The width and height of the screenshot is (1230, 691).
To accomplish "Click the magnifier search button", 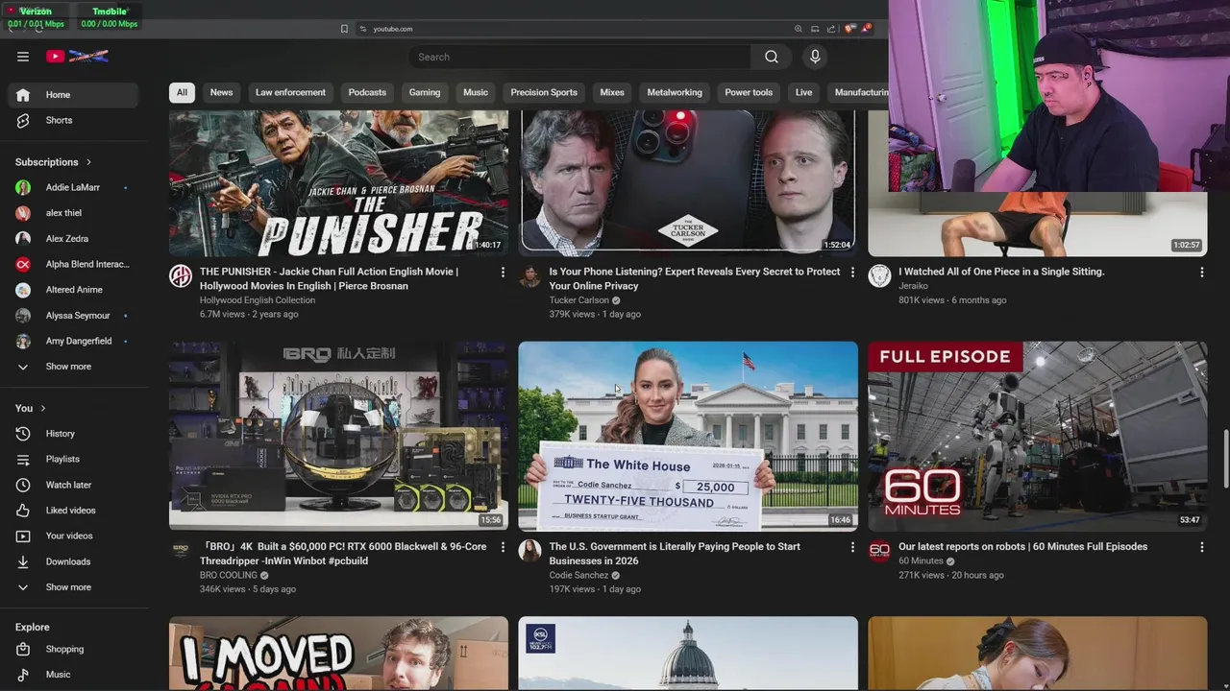I will (771, 57).
